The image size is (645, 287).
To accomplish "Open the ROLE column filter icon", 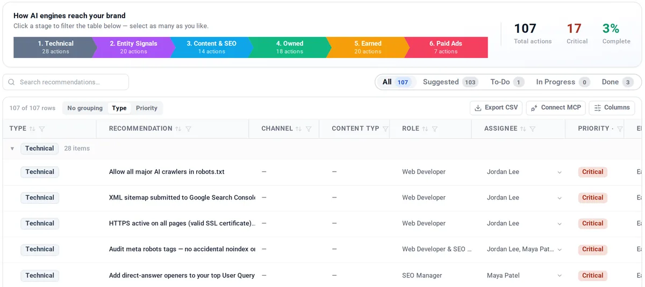I will [435, 129].
